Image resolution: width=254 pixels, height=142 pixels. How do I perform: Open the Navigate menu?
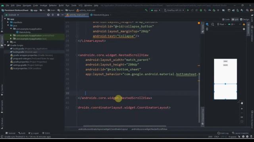[27, 6]
